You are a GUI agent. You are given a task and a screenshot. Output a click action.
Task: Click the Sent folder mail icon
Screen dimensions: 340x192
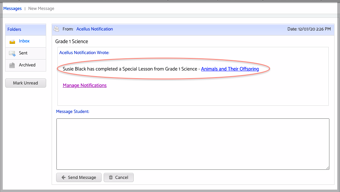[12, 53]
